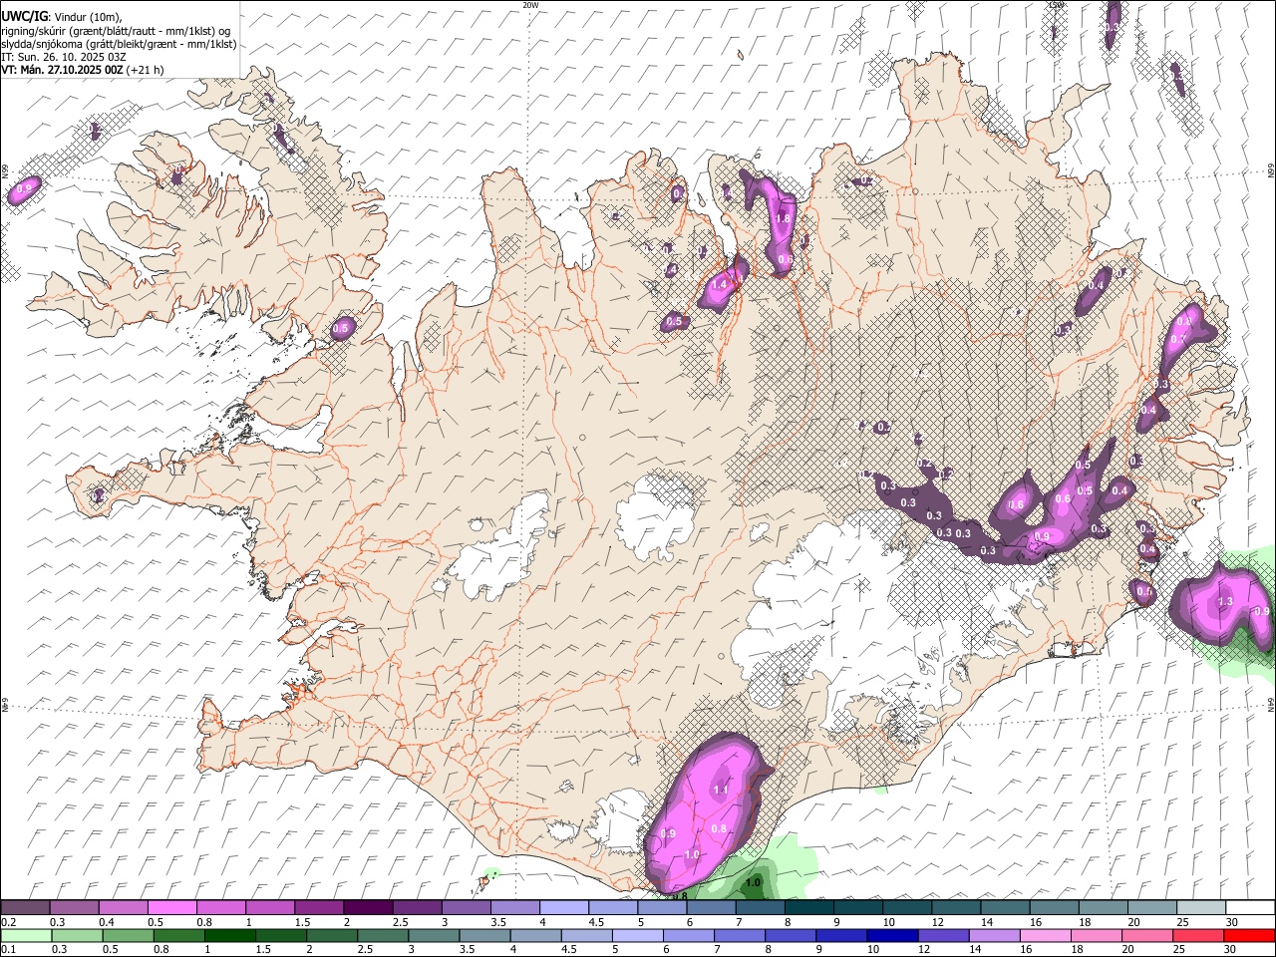
Task: Click the '12' label on the upper color scale
Action: [939, 922]
